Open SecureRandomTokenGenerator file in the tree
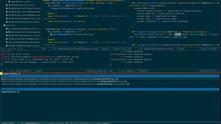The height and width of the screenshot is (124, 221). click(25, 42)
